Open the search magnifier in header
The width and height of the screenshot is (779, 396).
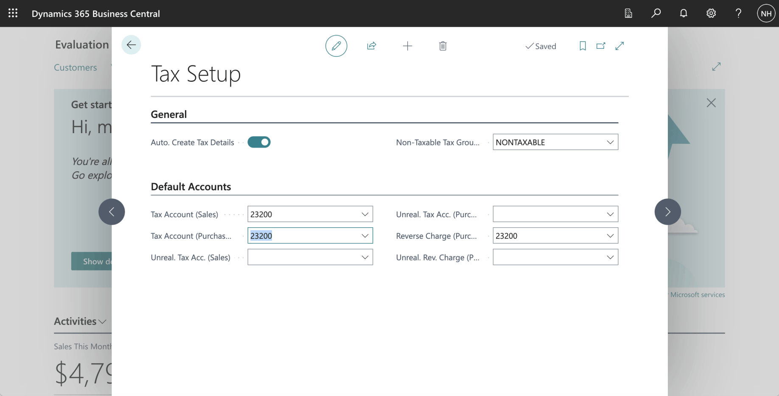(656, 13)
